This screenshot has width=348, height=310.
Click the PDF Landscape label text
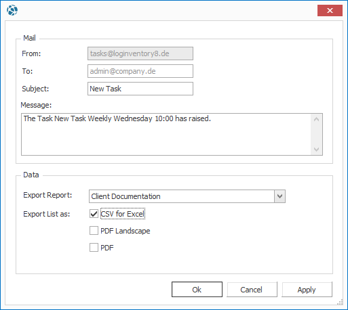[125, 231]
